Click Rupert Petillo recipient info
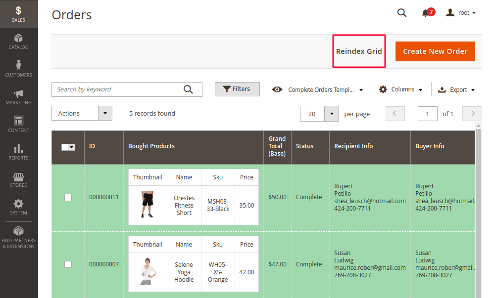The height and width of the screenshot is (298, 495). (x=370, y=197)
